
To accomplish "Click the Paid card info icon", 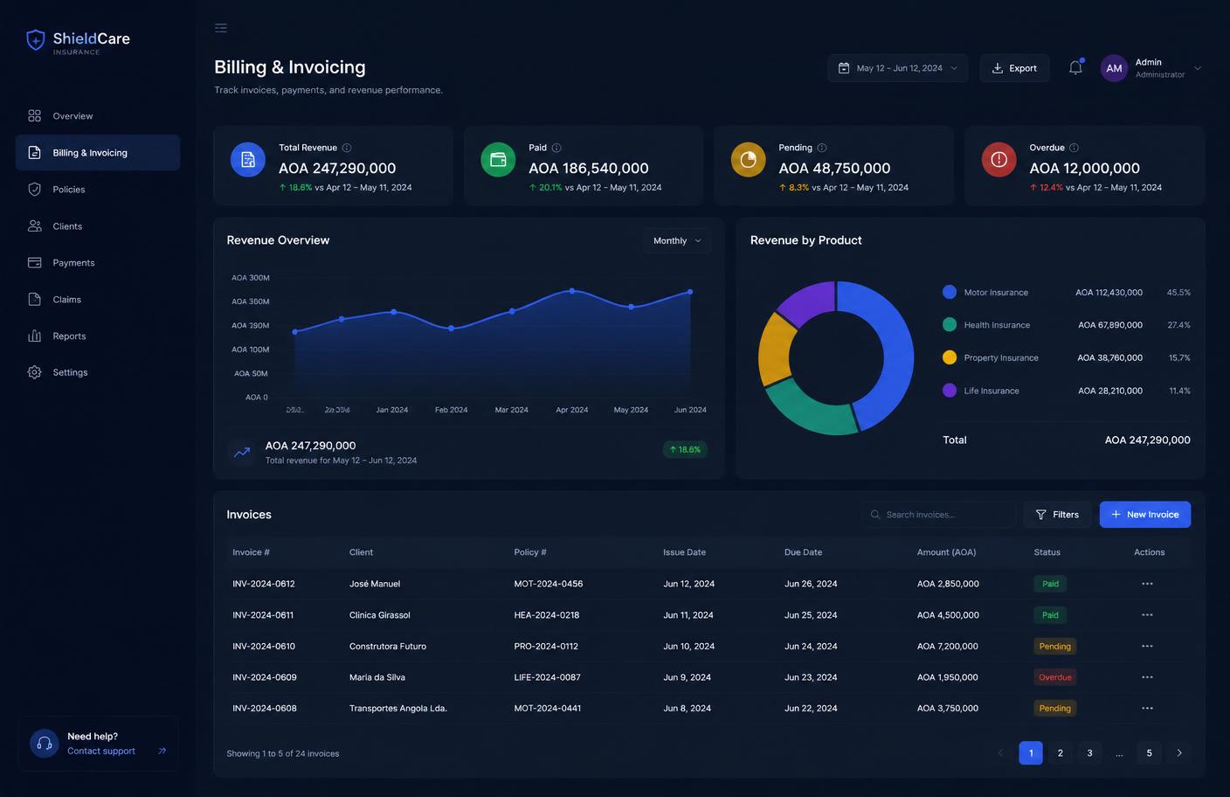I will (556, 148).
